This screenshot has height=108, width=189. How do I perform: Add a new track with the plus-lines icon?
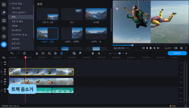coord(4,58)
